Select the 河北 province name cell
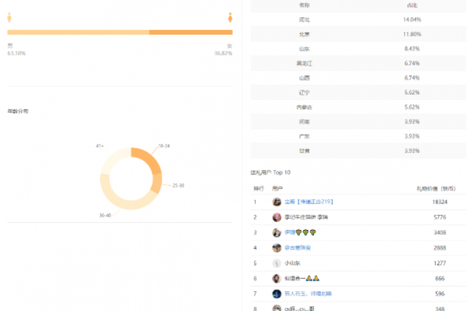This screenshot has height=311, width=468. coord(304,20)
